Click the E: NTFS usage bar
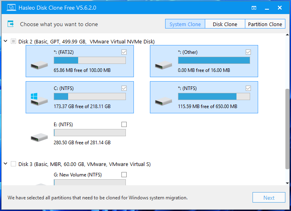The image size is (291, 211). [x=90, y=133]
